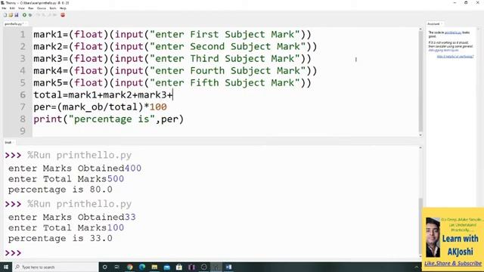Click the second %Run printhello.py shell command
484x272 pixels.
79,204
